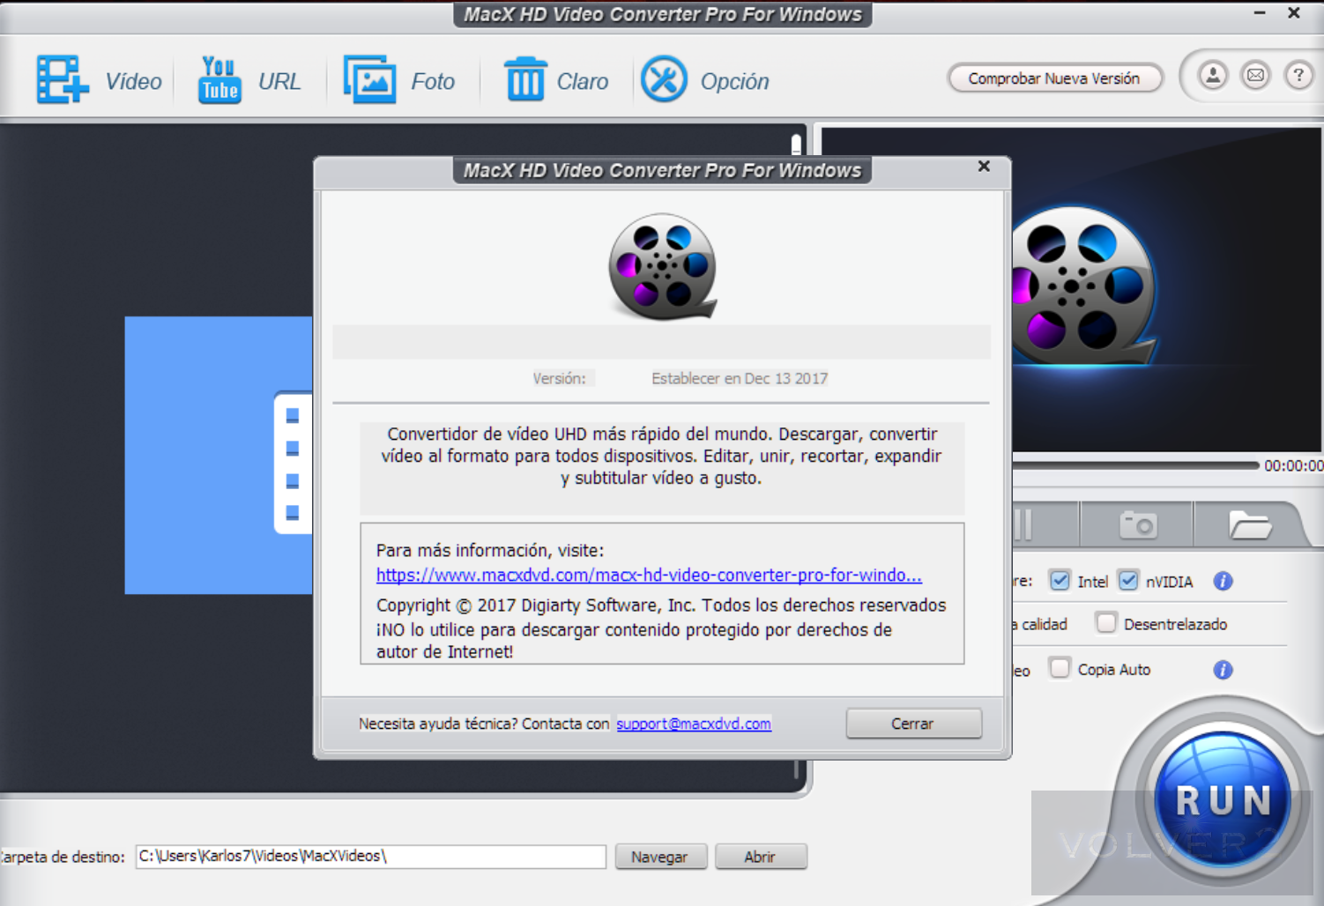Open the macxdvd.com product page link
The image size is (1324, 906).
click(649, 576)
